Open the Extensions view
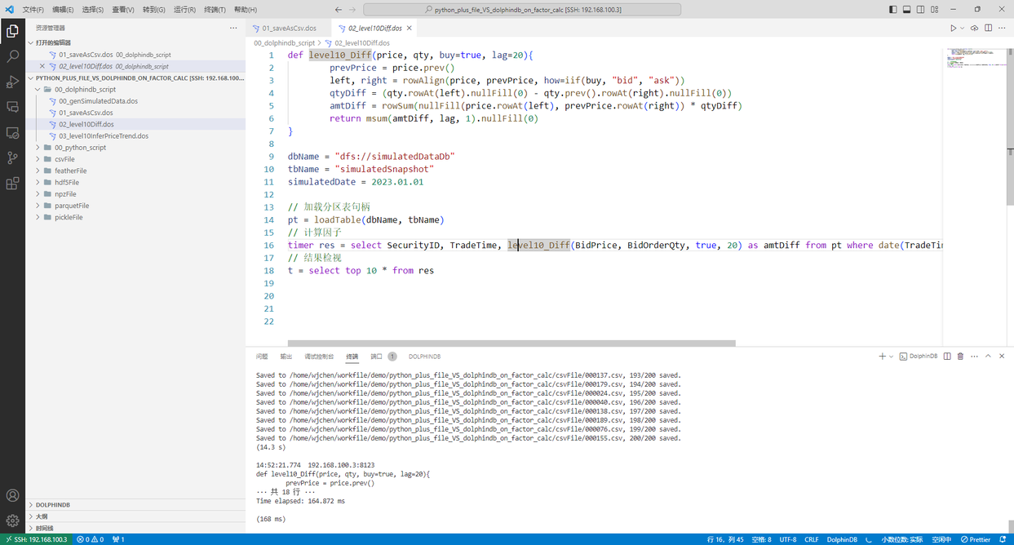This screenshot has height=545, width=1014. tap(11, 184)
